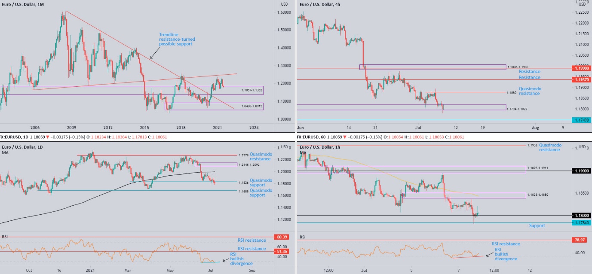Click the MA indicator label on hourly chart
This screenshot has width=592, height=274.
[303, 153]
